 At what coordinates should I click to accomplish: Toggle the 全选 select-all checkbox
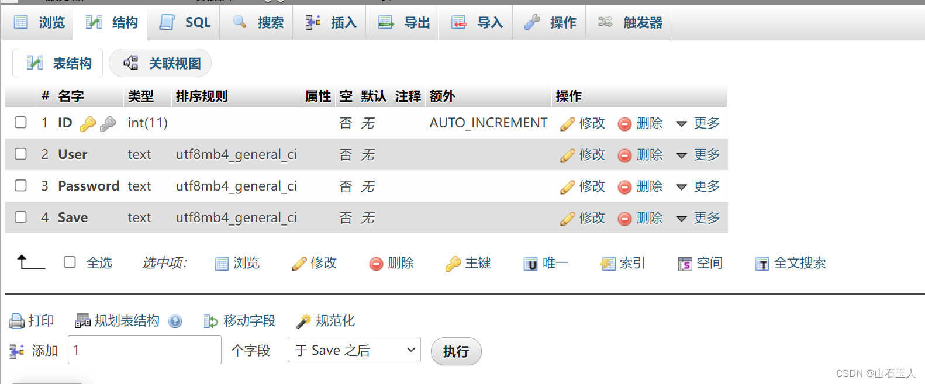point(70,262)
